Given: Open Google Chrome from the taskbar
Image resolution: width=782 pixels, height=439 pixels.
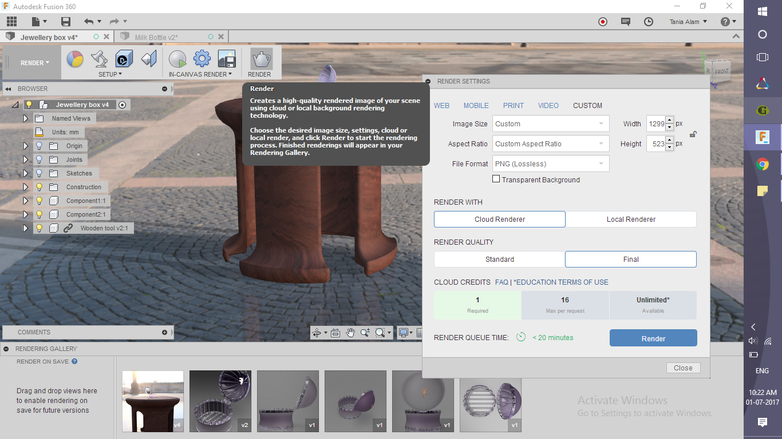Looking at the screenshot, I should [762, 165].
